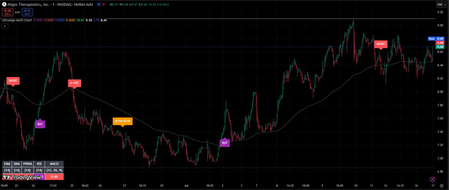Click the VWMA header cell in table
Viewport: 449px width, 190px height.
(x=28, y=164)
